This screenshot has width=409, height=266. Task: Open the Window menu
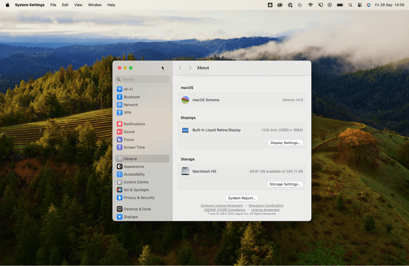95,5
